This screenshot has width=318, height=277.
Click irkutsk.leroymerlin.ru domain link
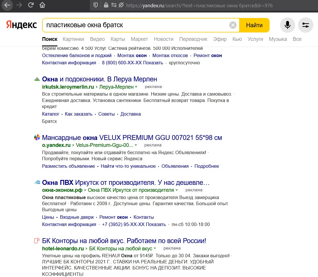pos(68,87)
